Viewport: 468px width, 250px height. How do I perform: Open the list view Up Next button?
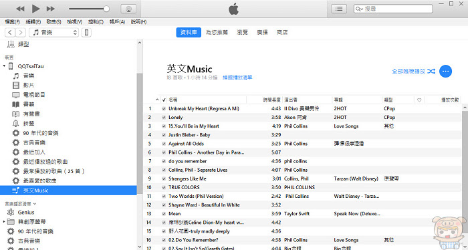(x=339, y=9)
